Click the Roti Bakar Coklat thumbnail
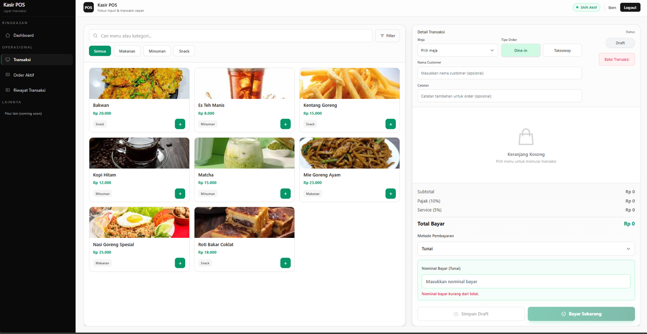The width and height of the screenshot is (647, 334). click(244, 223)
